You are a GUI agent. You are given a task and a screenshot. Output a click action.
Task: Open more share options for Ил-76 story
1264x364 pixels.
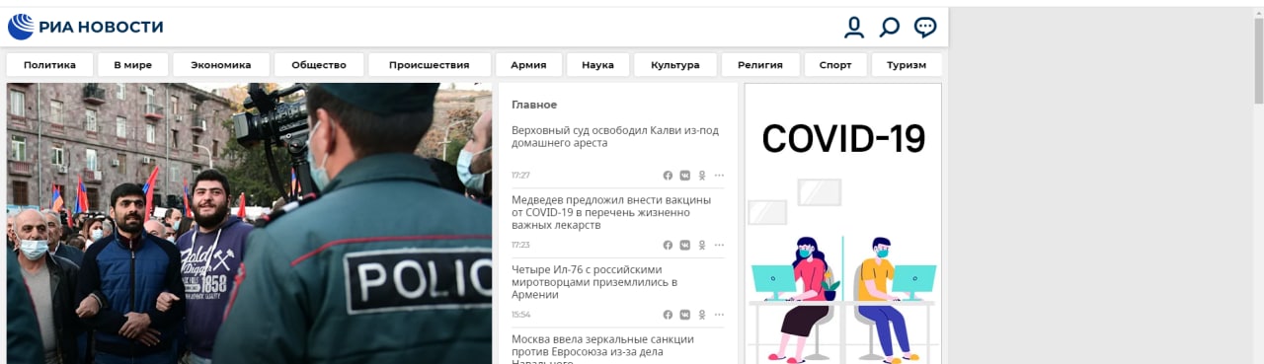[719, 315]
